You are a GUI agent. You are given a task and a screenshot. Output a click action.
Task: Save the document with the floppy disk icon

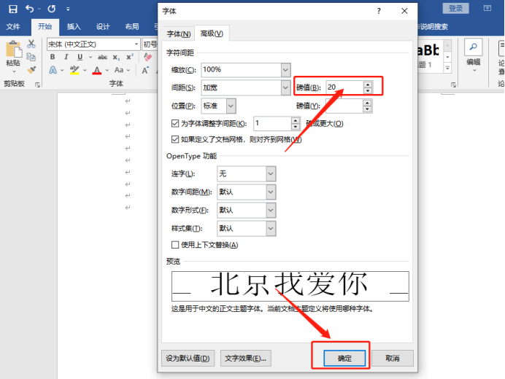coord(13,9)
